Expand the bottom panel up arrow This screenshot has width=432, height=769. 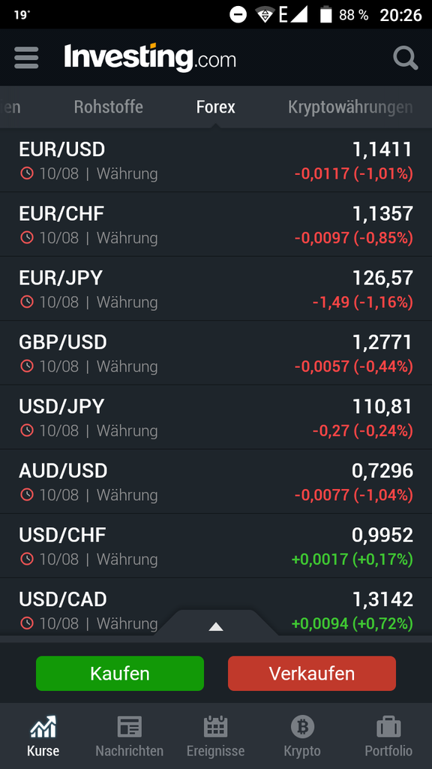(216, 626)
